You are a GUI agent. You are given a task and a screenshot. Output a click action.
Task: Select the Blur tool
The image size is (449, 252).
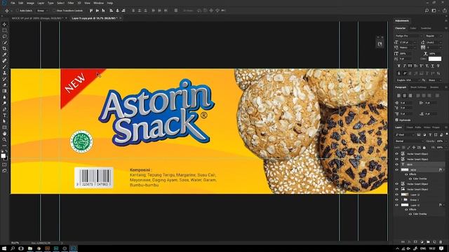(x=4, y=97)
